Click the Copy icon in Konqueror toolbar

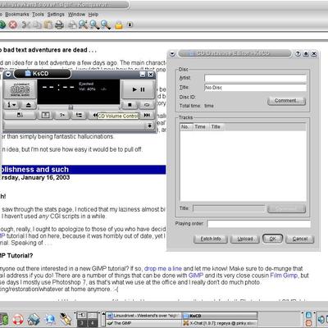tap(37, 25)
